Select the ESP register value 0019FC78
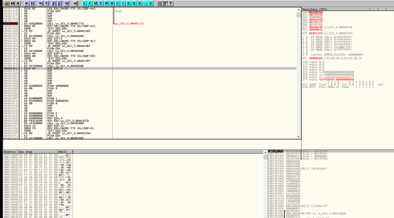 tap(316, 22)
